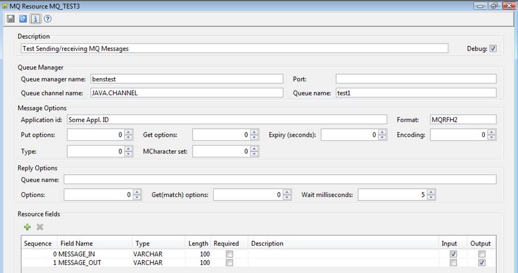Toggle the Debug checkbox
Image resolution: width=518 pixels, height=273 pixels.
493,49
